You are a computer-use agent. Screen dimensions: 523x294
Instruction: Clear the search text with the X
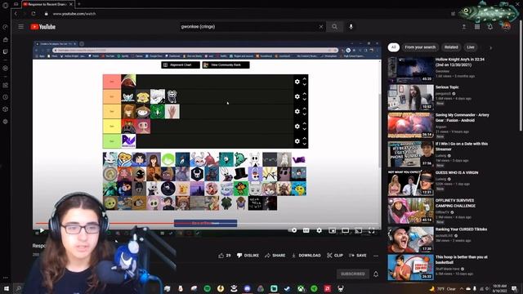(321, 27)
